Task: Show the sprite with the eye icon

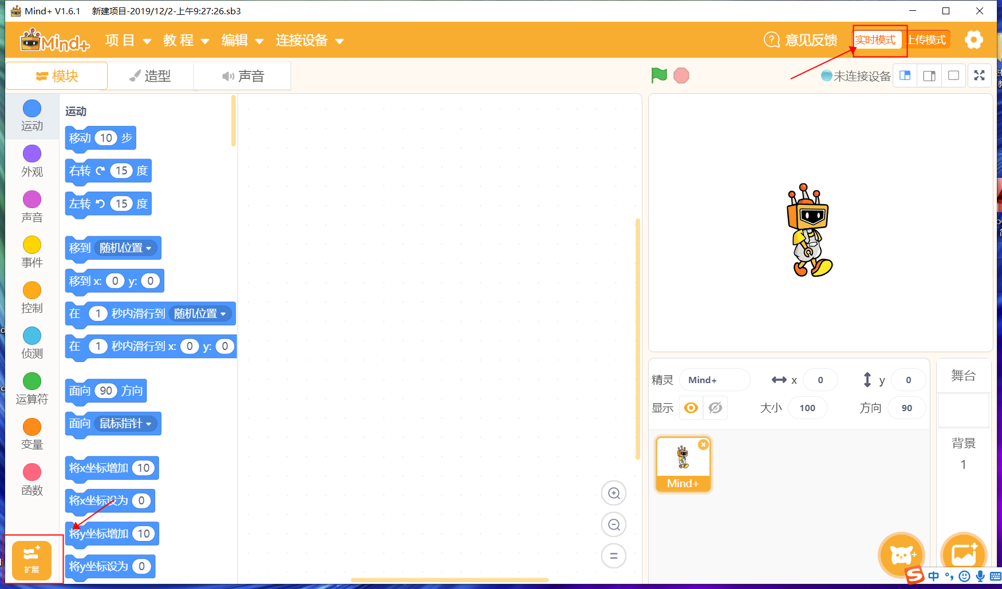Action: [x=691, y=408]
